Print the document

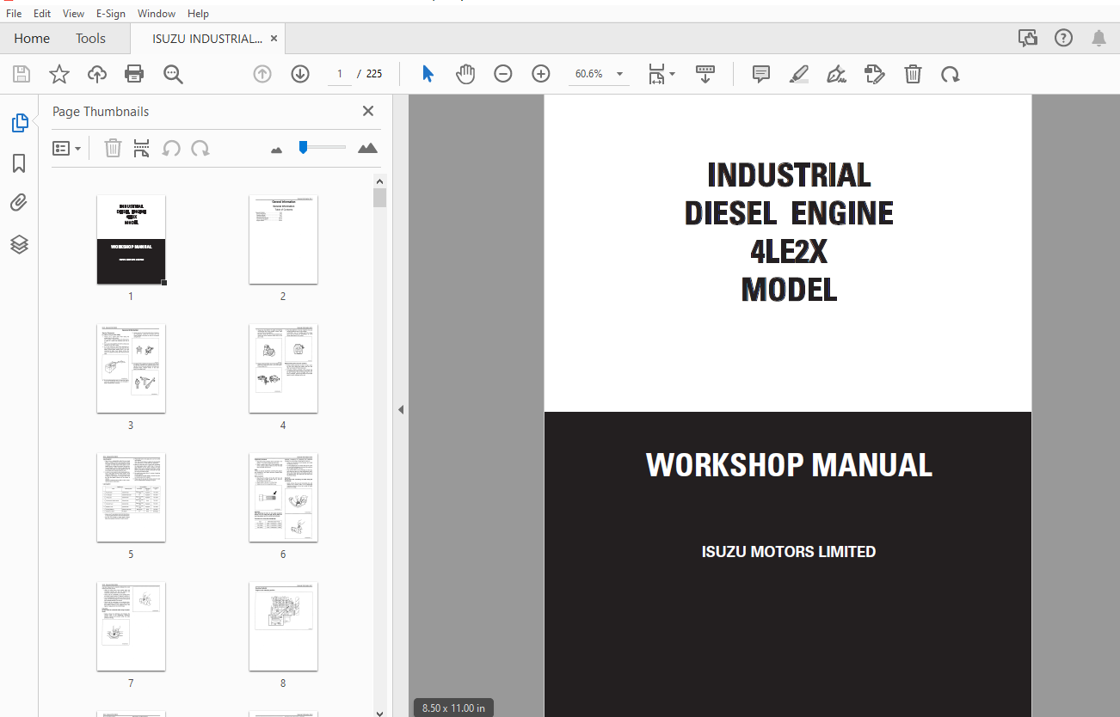(x=134, y=74)
